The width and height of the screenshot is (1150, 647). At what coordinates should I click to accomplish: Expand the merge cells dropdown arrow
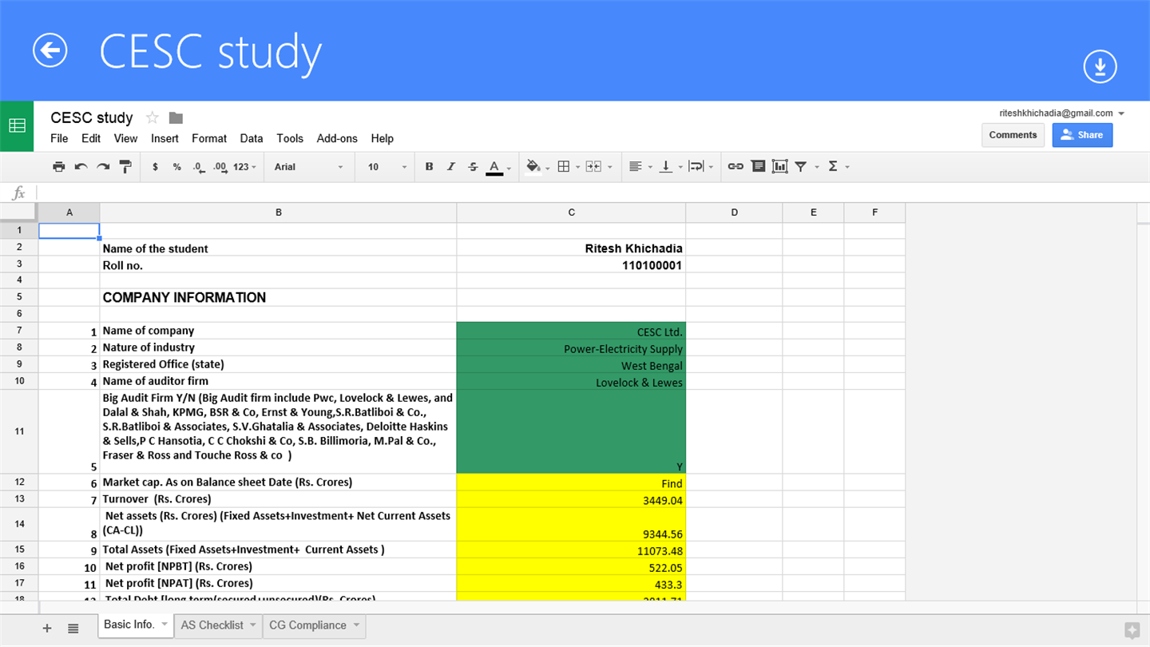click(610, 167)
